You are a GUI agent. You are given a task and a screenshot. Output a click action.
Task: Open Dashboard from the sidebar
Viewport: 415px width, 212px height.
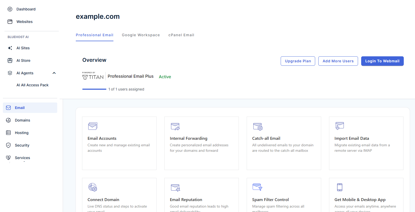coord(26,9)
